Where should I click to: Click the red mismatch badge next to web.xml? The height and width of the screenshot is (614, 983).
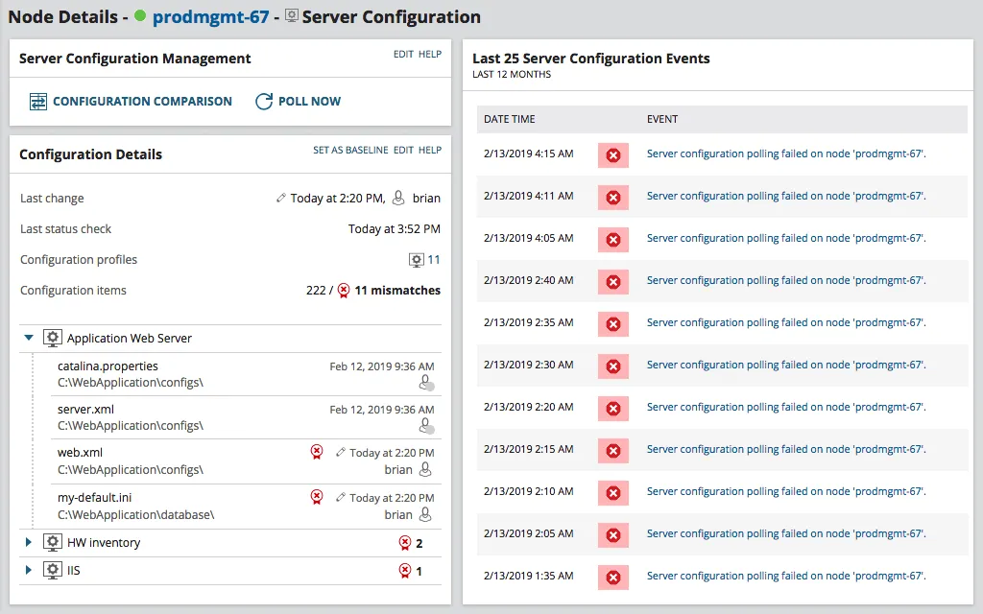(x=317, y=452)
